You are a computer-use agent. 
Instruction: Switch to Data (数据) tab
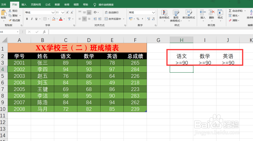pyautogui.click(x=57, y=5)
